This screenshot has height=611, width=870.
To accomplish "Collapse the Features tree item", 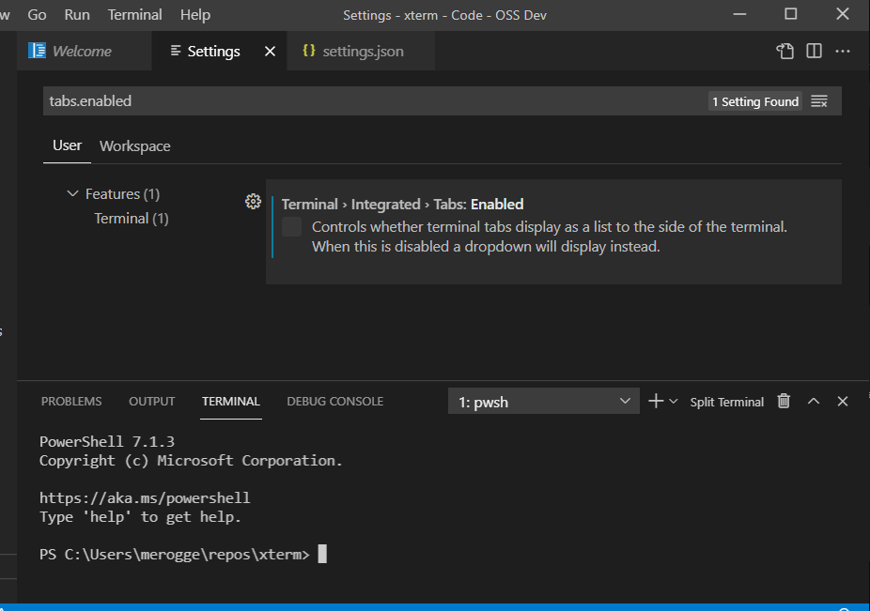I will tap(73, 193).
